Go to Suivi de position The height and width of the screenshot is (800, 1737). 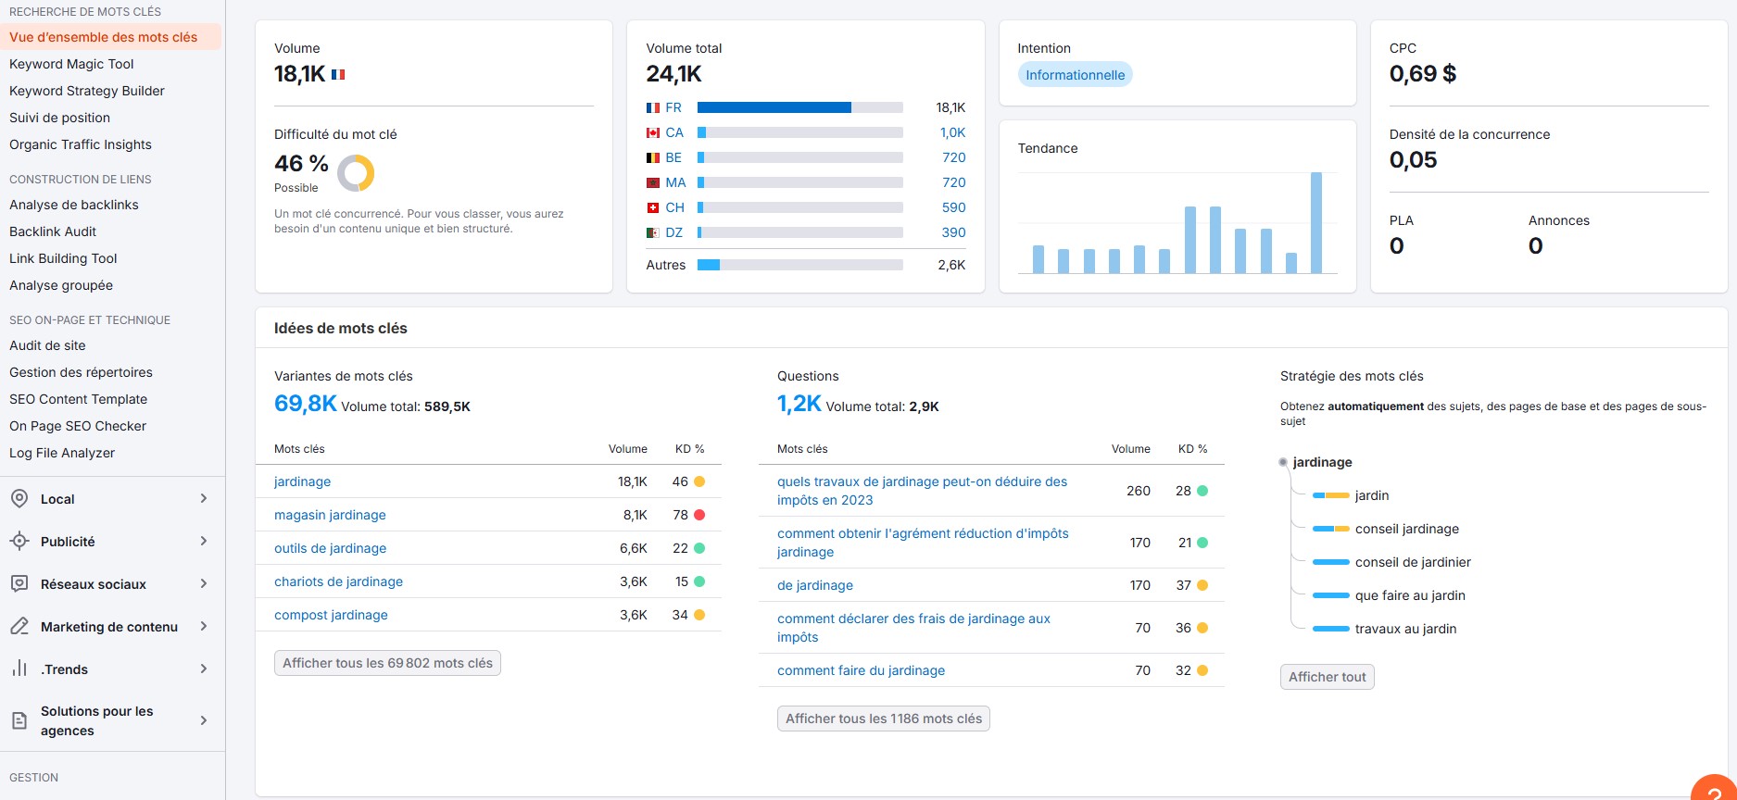(59, 118)
